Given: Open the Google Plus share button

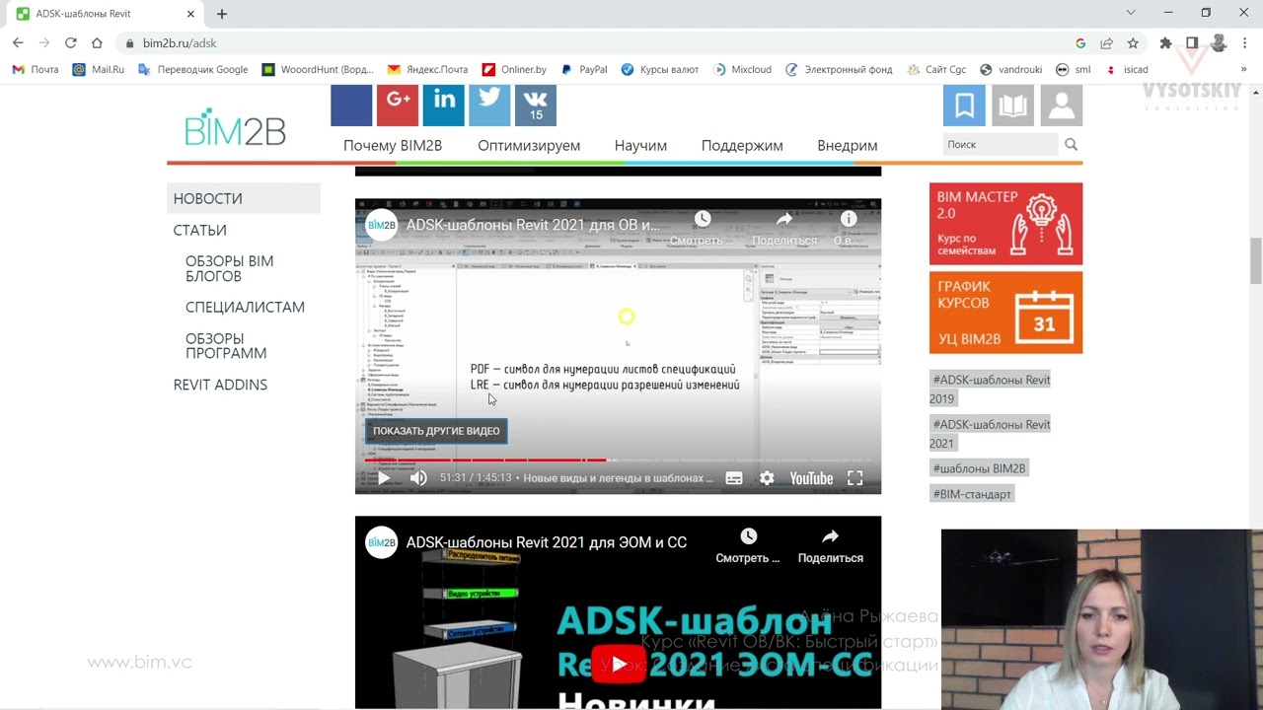Looking at the screenshot, I should tap(398, 106).
